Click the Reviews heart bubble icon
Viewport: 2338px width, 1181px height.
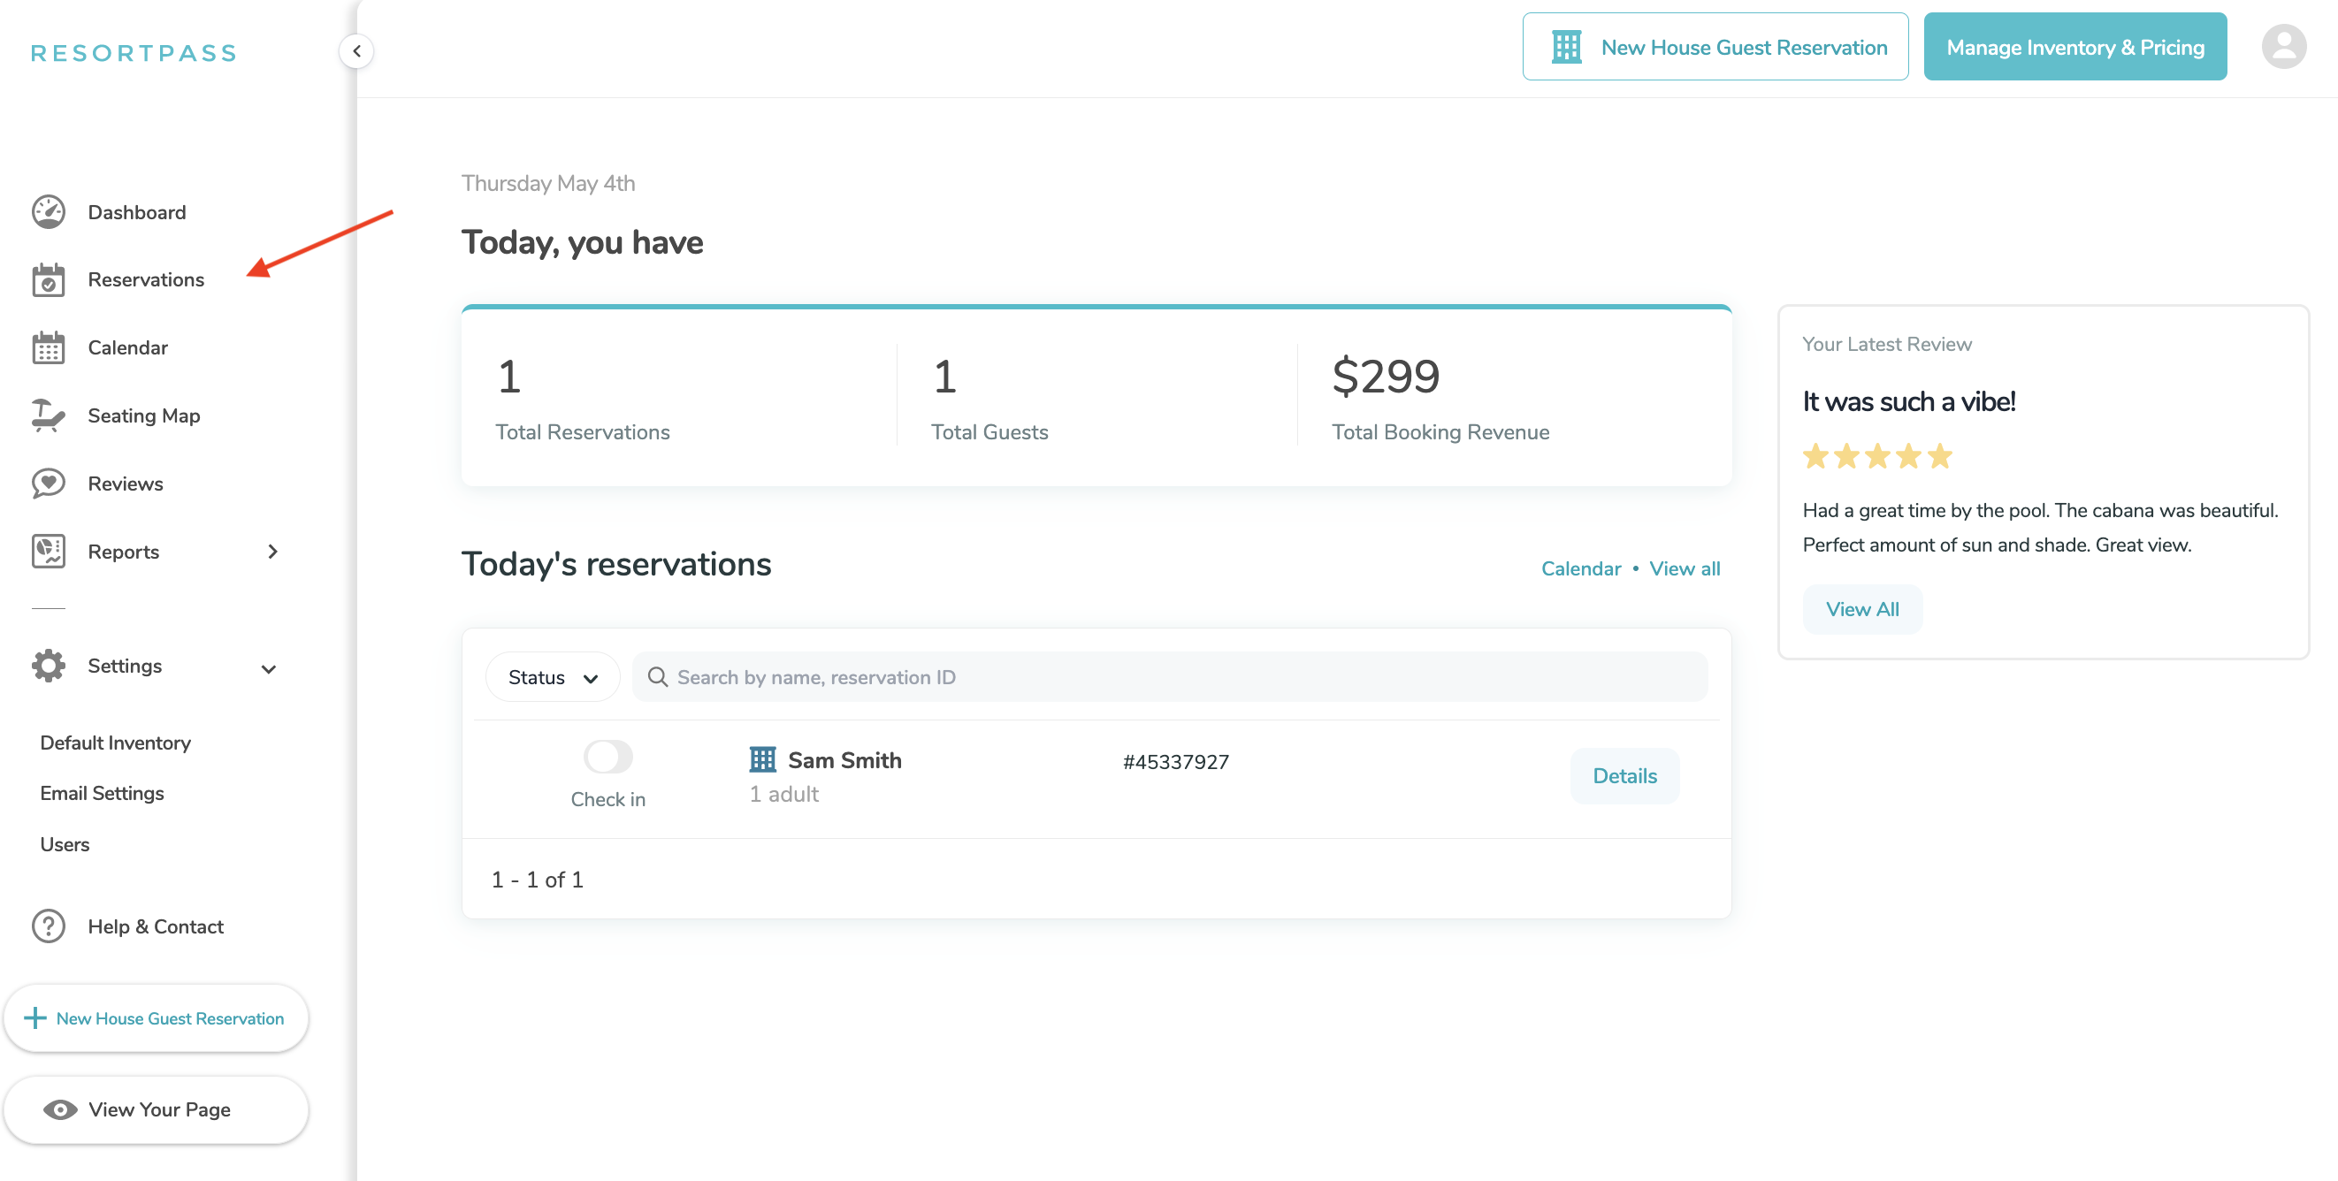point(48,484)
